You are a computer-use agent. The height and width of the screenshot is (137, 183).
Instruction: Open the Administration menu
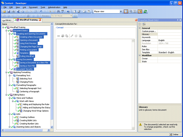[x=54, y=7]
